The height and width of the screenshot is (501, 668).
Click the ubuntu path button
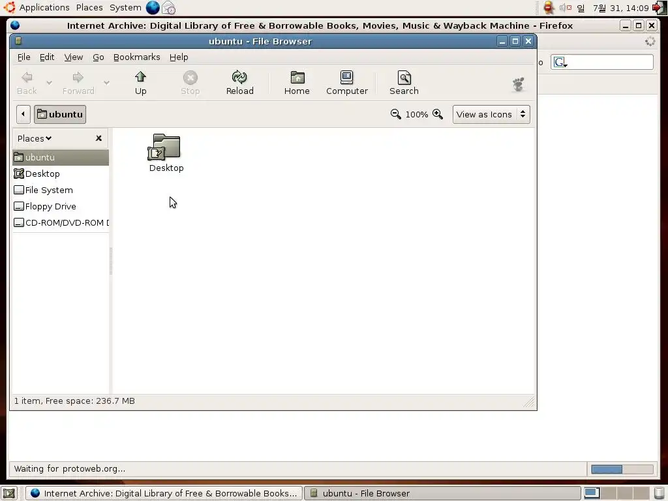(x=60, y=114)
